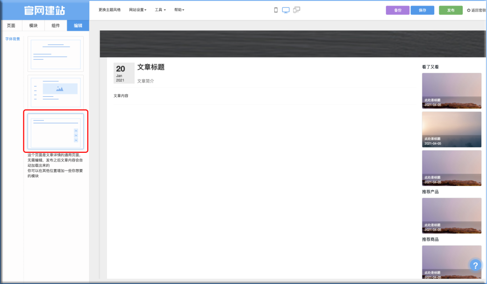
Task: Click the purple 备份 button
Action: point(398,10)
